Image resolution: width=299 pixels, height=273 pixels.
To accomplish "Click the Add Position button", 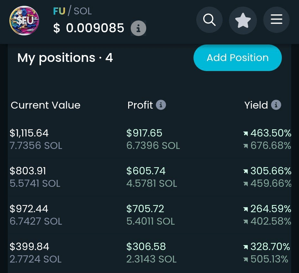I will click(238, 58).
